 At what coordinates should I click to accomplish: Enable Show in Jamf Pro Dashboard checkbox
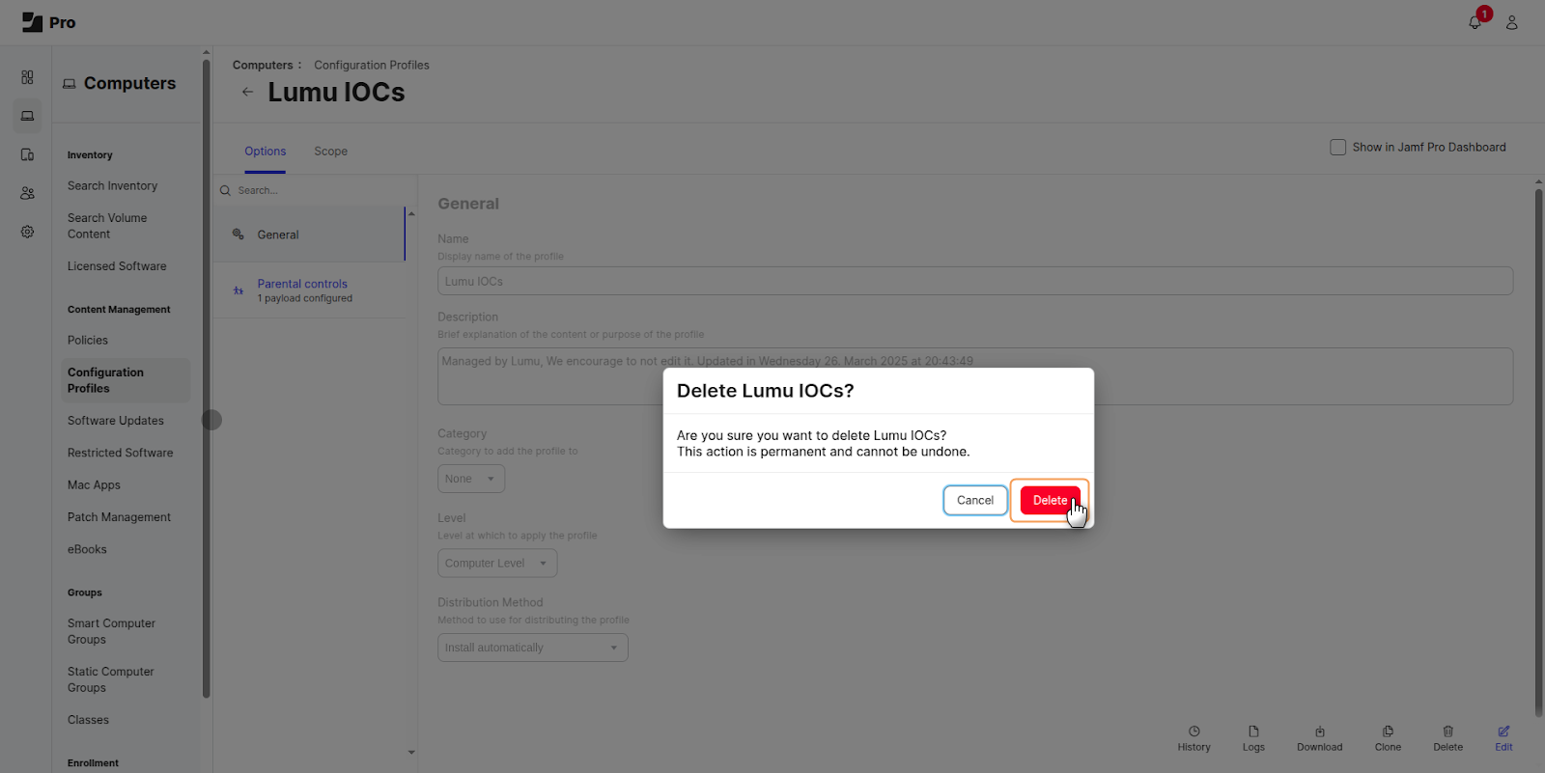click(x=1337, y=148)
